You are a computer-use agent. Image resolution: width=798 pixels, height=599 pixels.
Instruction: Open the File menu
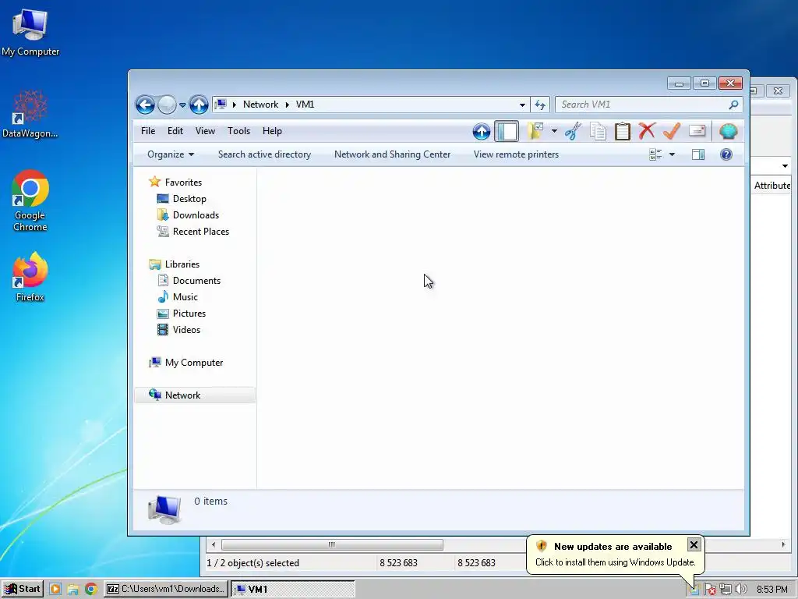coord(148,131)
